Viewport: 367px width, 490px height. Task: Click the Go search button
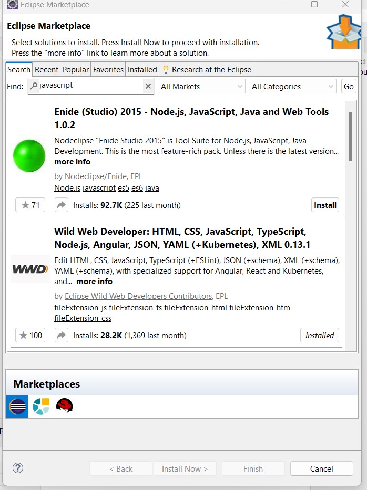coord(349,86)
